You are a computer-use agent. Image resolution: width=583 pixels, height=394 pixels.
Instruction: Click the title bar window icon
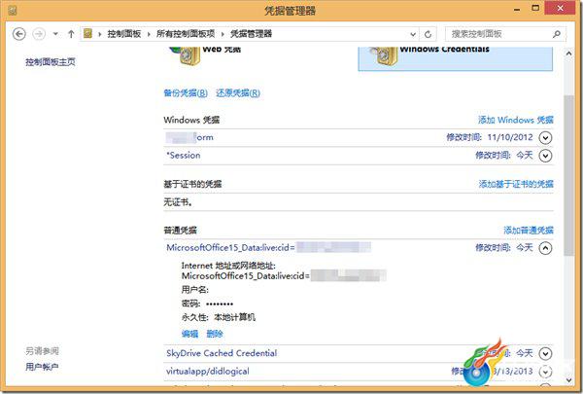coord(12,11)
